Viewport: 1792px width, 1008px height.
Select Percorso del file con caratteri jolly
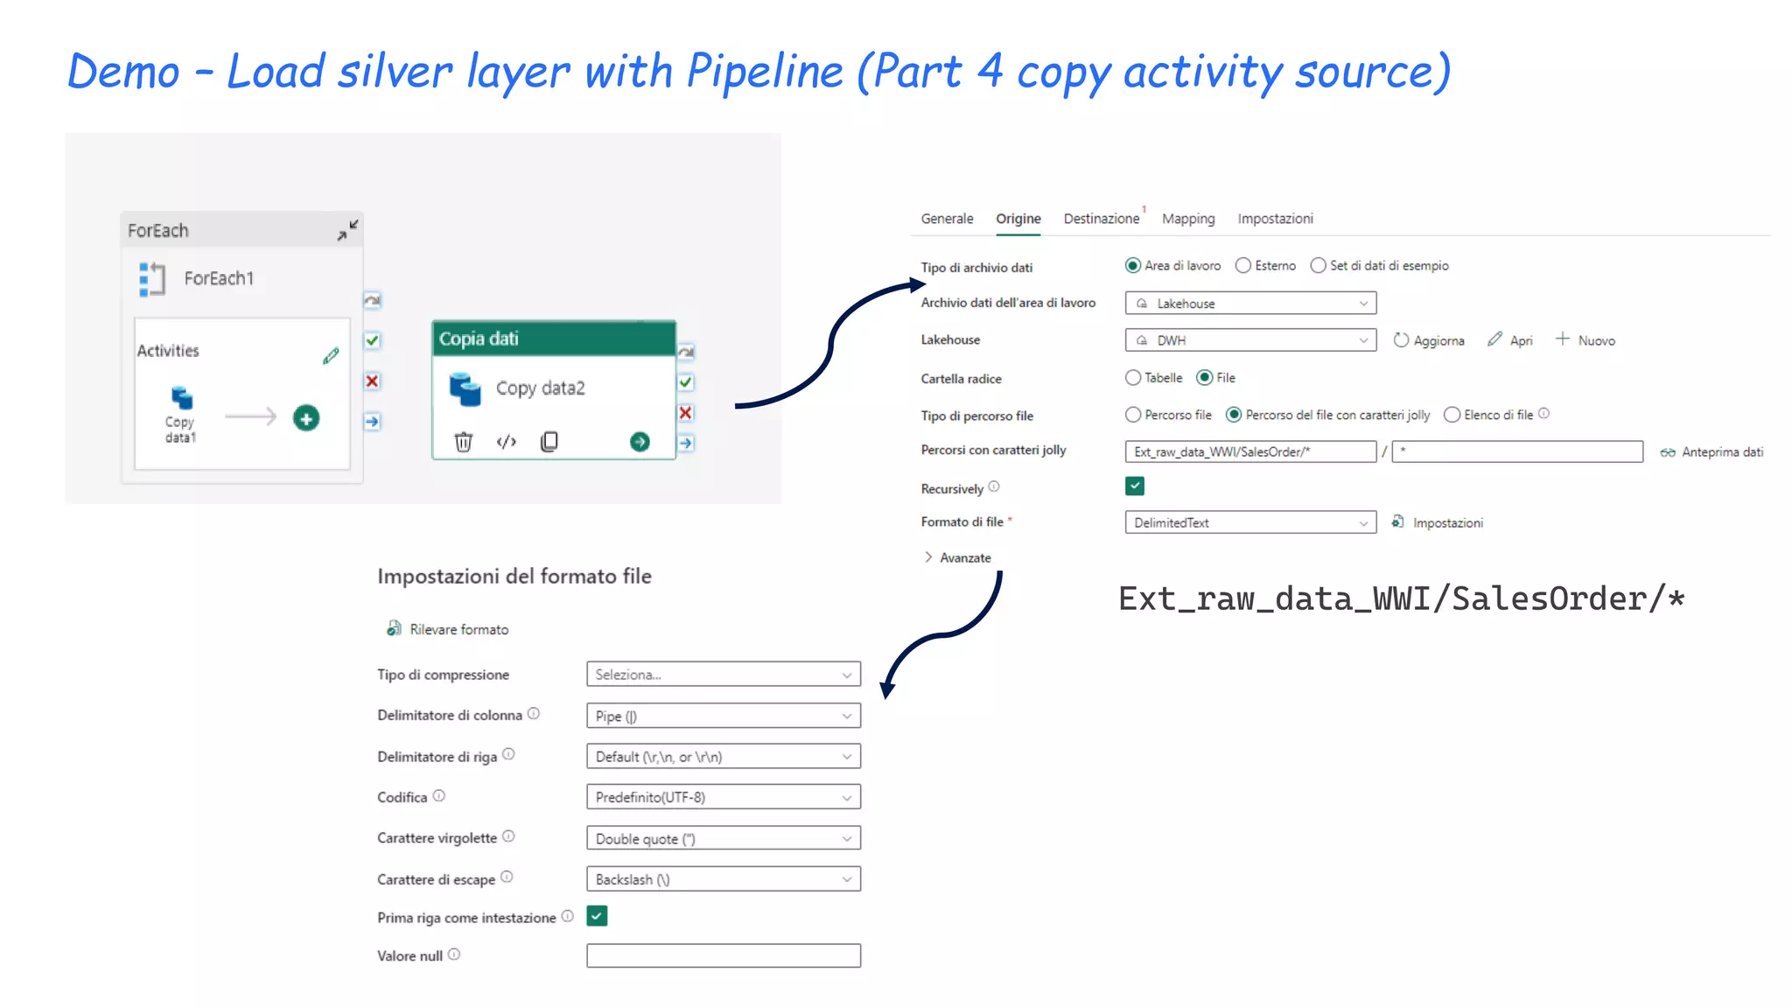(1234, 415)
